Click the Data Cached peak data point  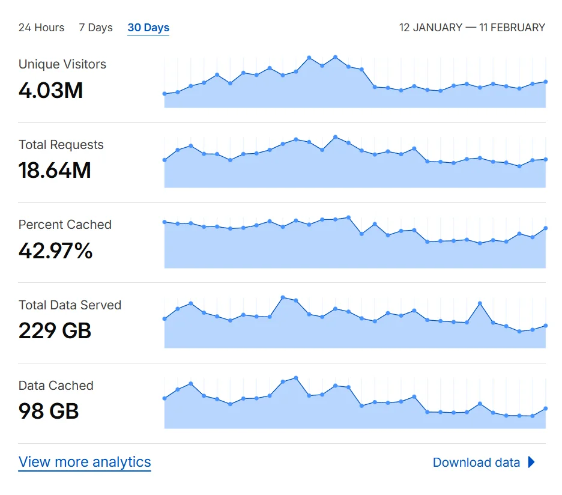pyautogui.click(x=295, y=378)
